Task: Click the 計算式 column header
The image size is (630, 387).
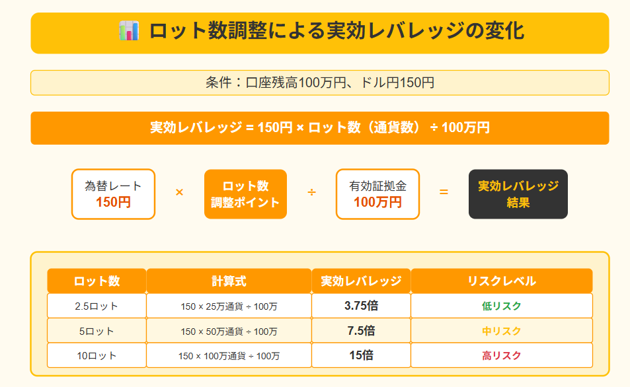Action: click(x=229, y=281)
